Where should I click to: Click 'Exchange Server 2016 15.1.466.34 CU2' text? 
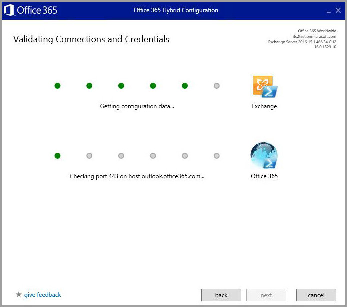click(302, 42)
